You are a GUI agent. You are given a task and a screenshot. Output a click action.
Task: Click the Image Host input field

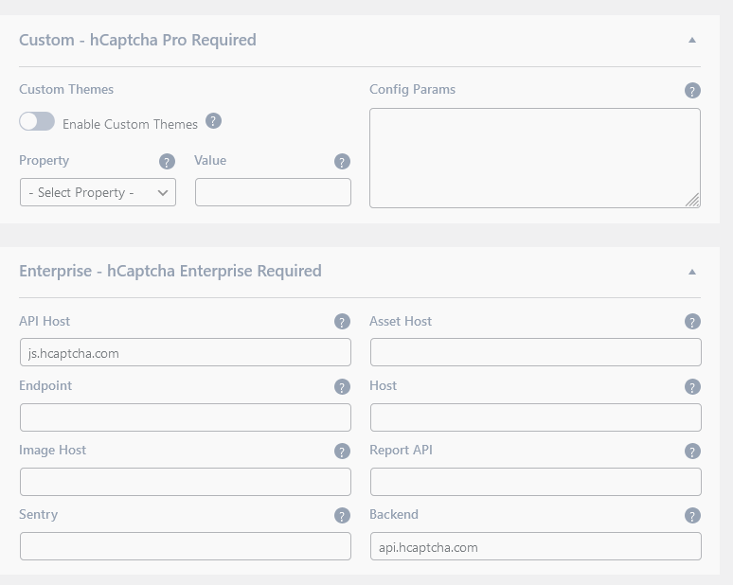tap(185, 482)
